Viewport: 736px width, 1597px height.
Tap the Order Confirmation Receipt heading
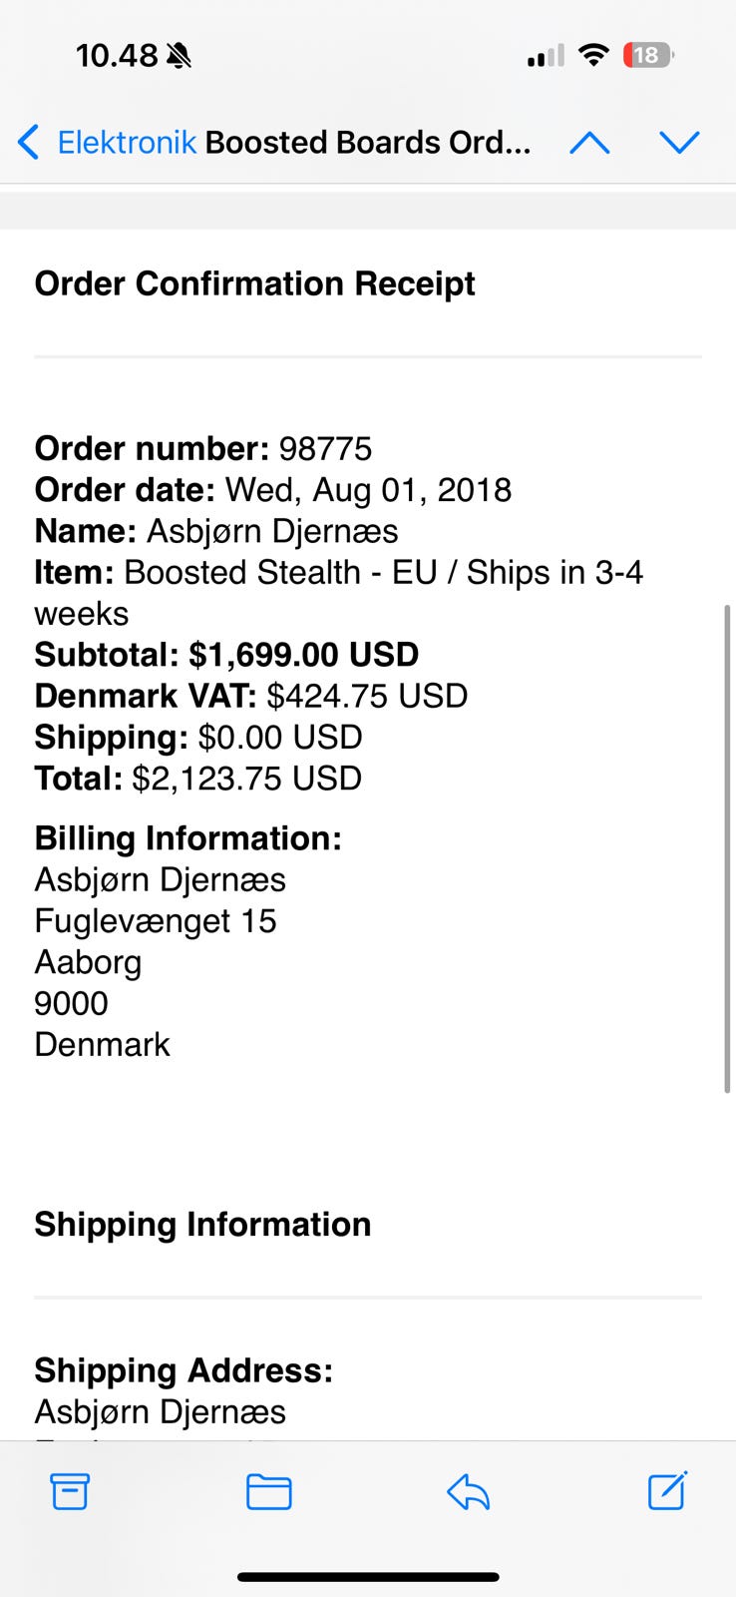click(255, 283)
